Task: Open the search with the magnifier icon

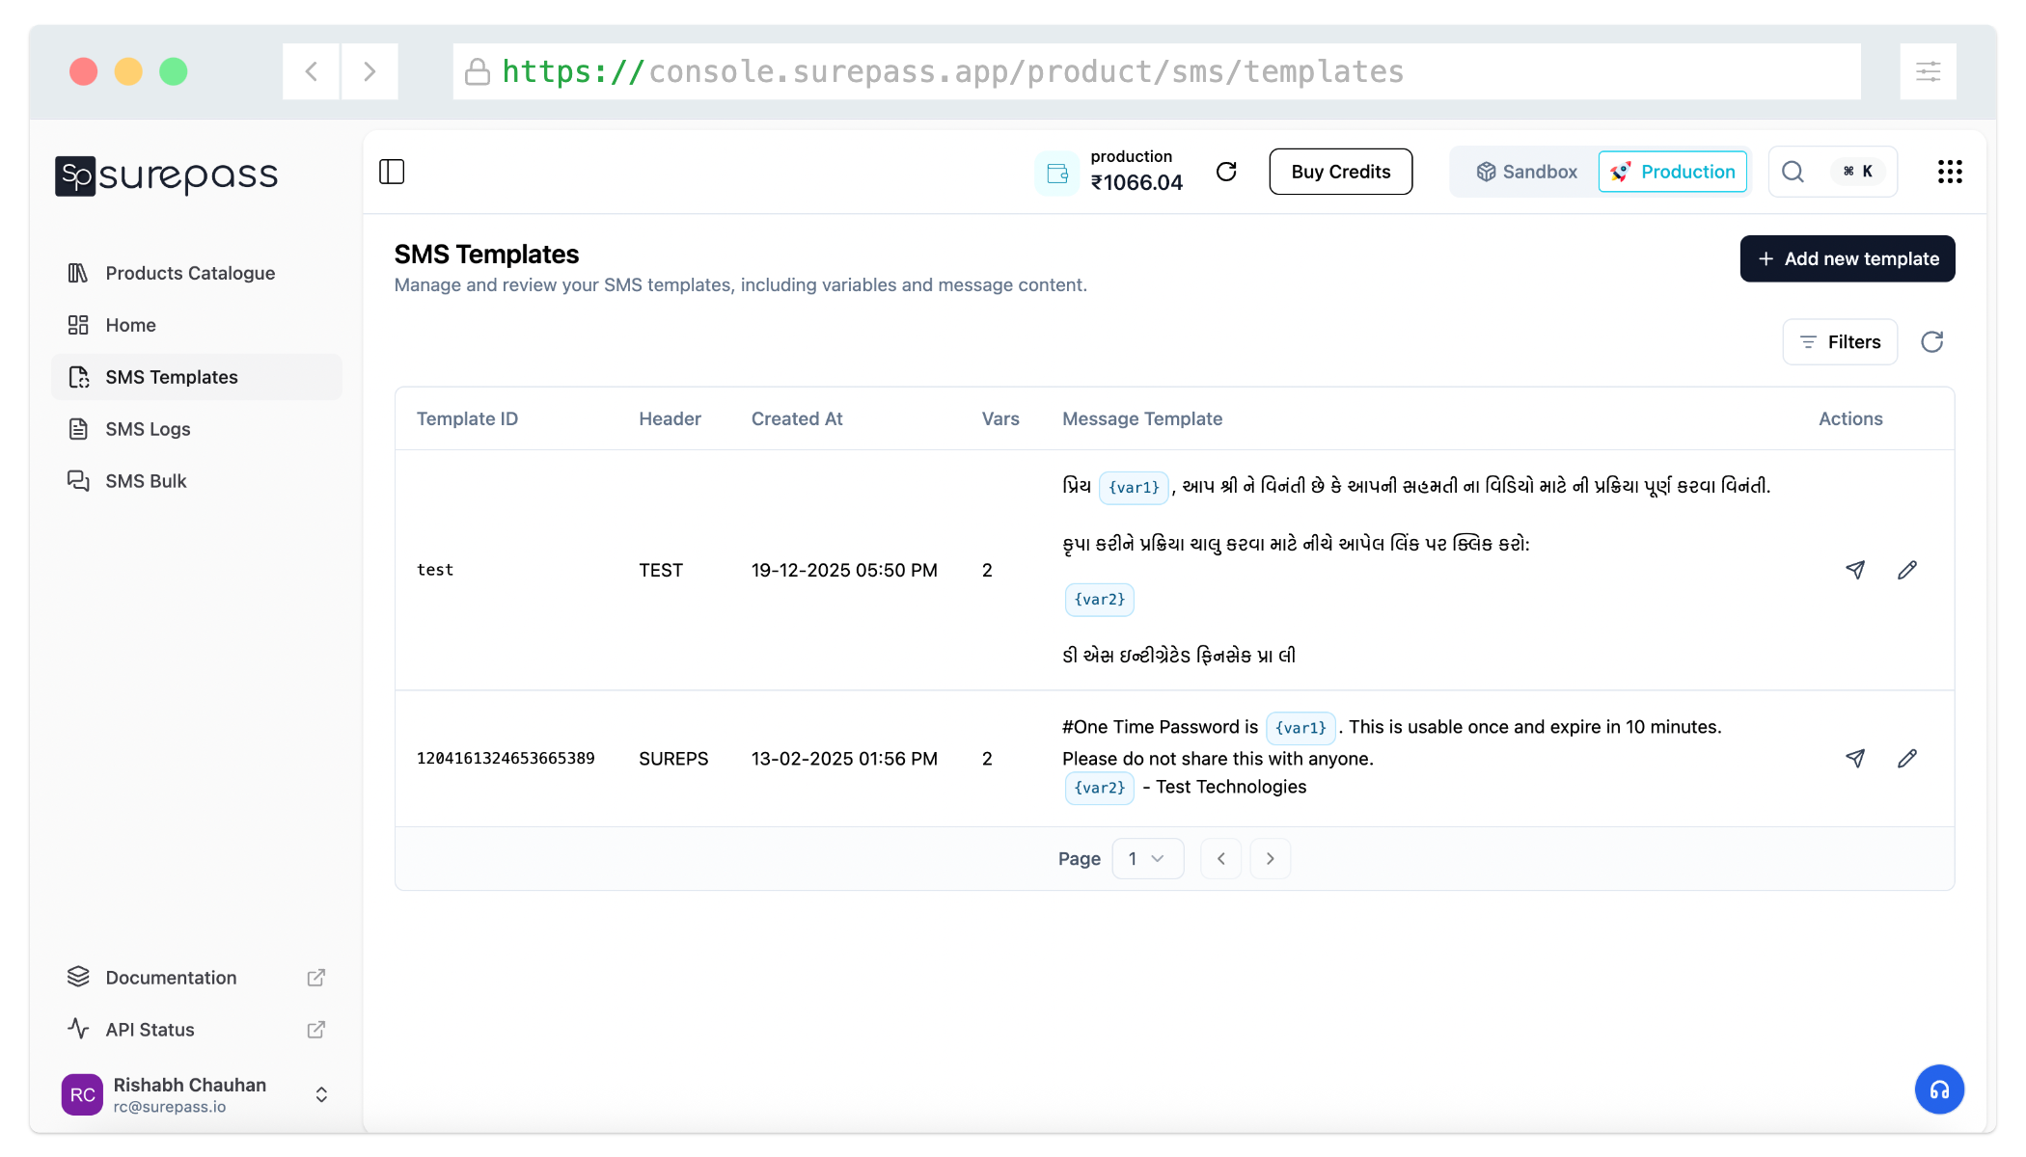Action: click(1793, 171)
